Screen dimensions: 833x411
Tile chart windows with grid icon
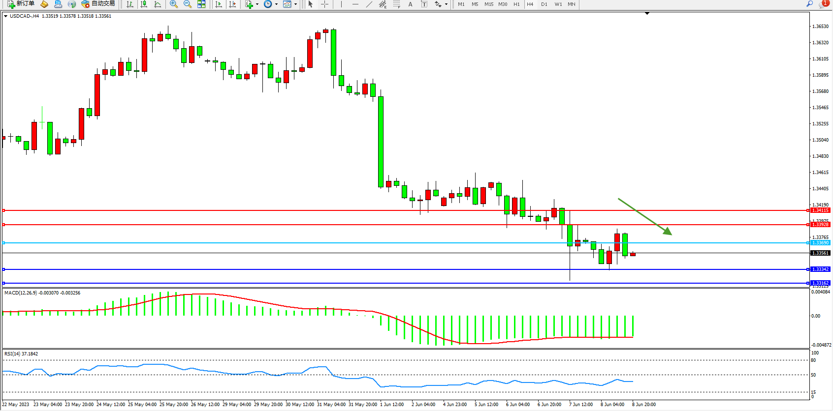point(201,4)
